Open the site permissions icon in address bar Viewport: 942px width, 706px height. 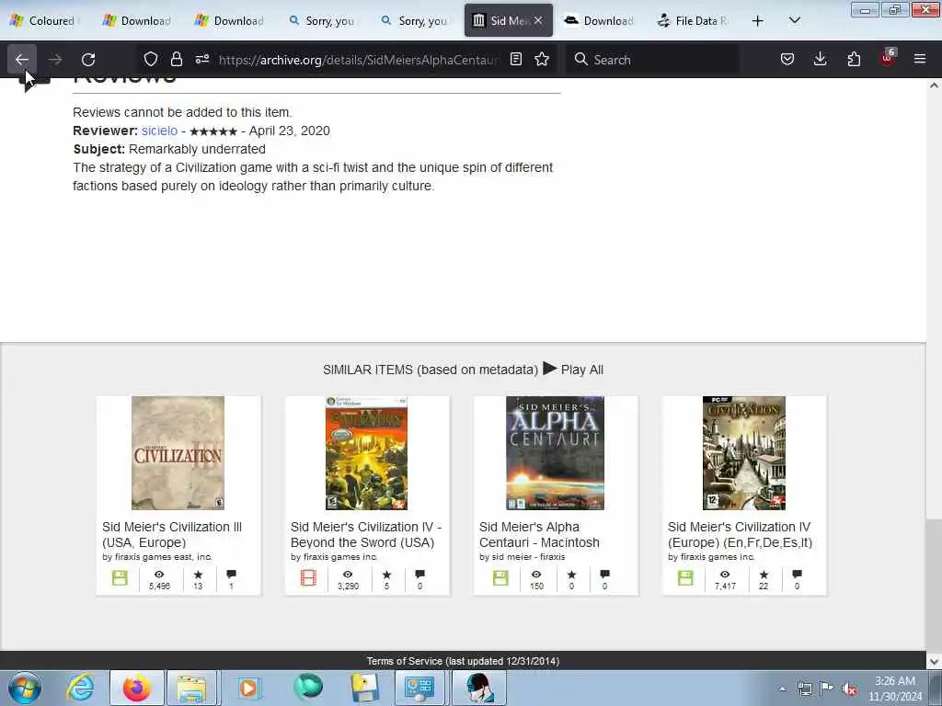point(201,59)
